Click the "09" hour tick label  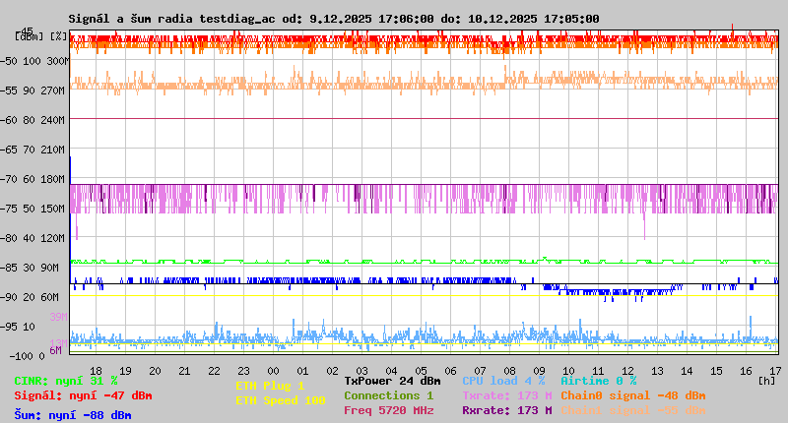tap(539, 371)
